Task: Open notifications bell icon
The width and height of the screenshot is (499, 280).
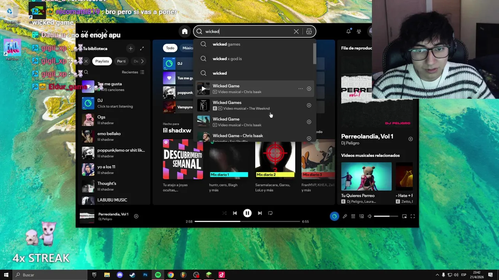Action: (349, 31)
